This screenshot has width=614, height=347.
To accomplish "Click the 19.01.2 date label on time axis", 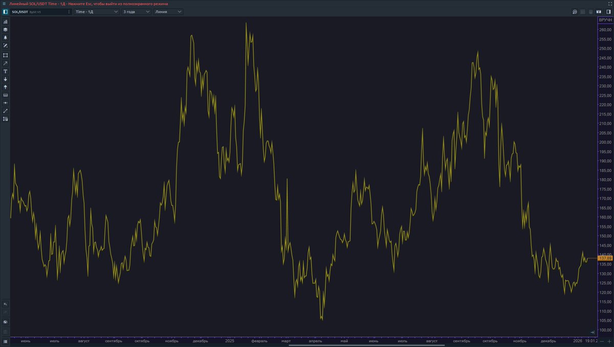I will (592, 341).
